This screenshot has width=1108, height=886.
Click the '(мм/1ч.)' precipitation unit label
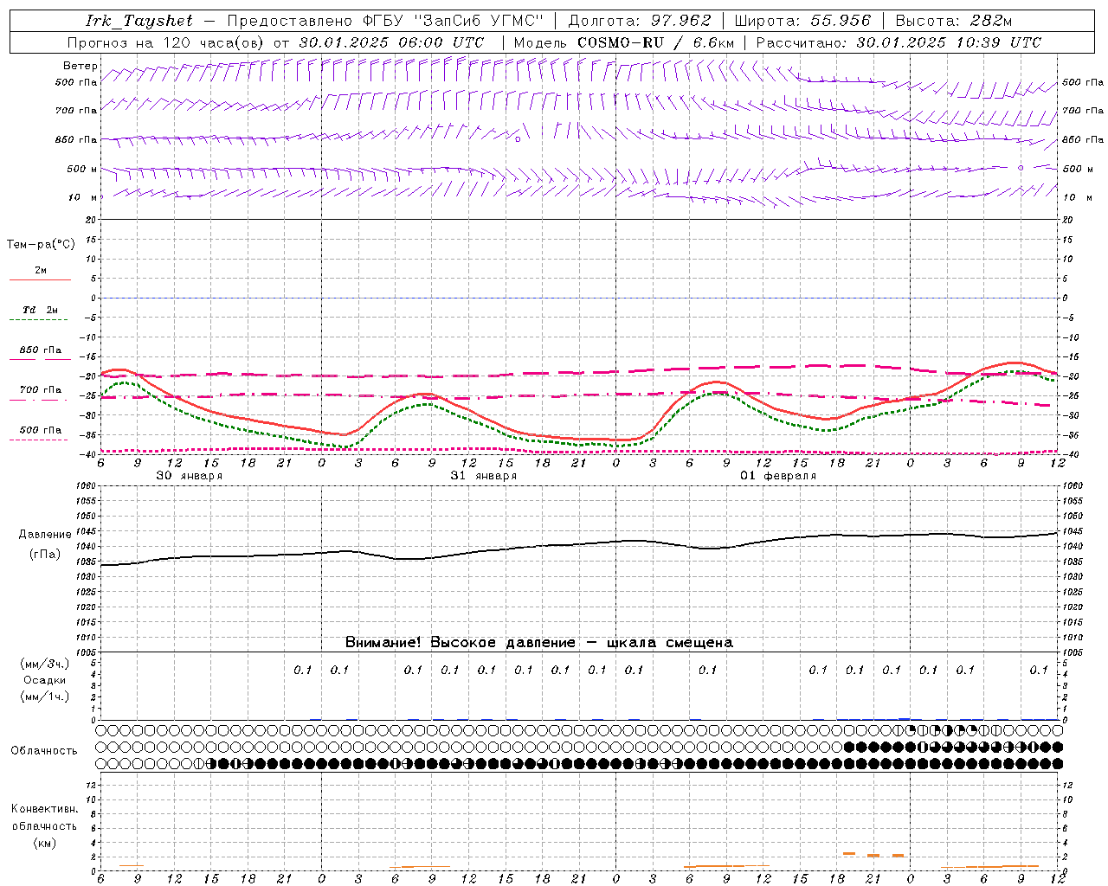45,697
